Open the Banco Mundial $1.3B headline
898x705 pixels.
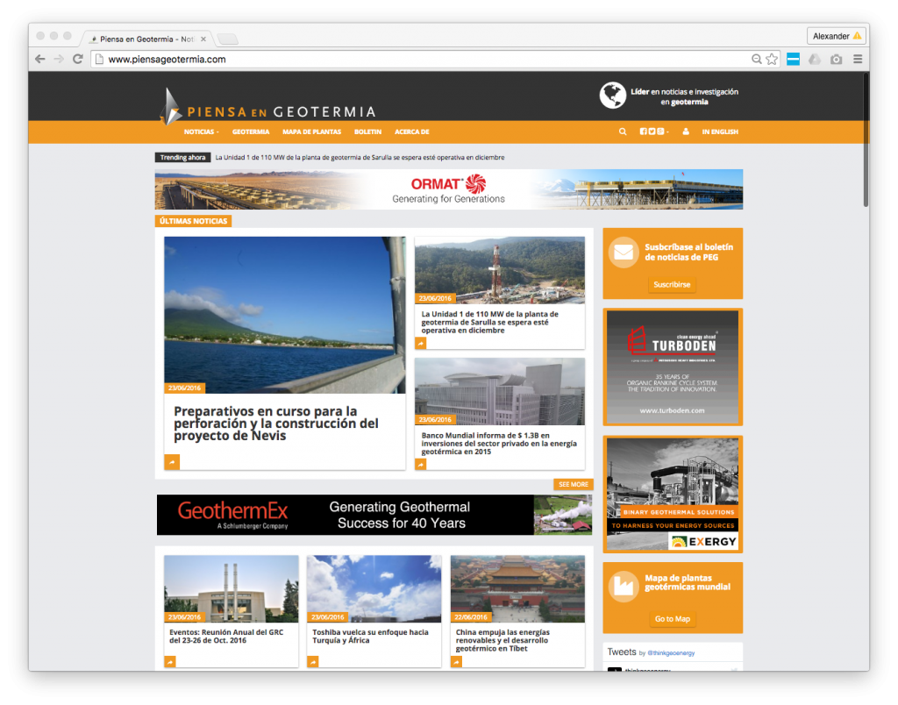coord(499,444)
